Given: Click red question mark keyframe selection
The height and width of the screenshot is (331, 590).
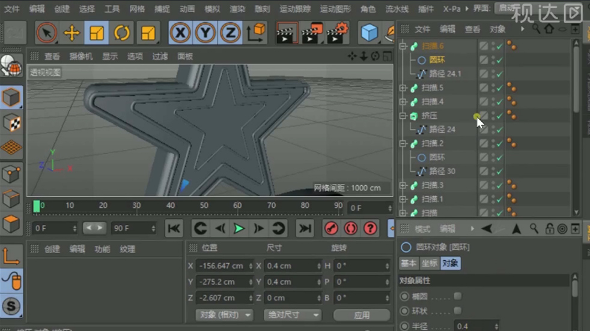Looking at the screenshot, I should [x=370, y=228].
